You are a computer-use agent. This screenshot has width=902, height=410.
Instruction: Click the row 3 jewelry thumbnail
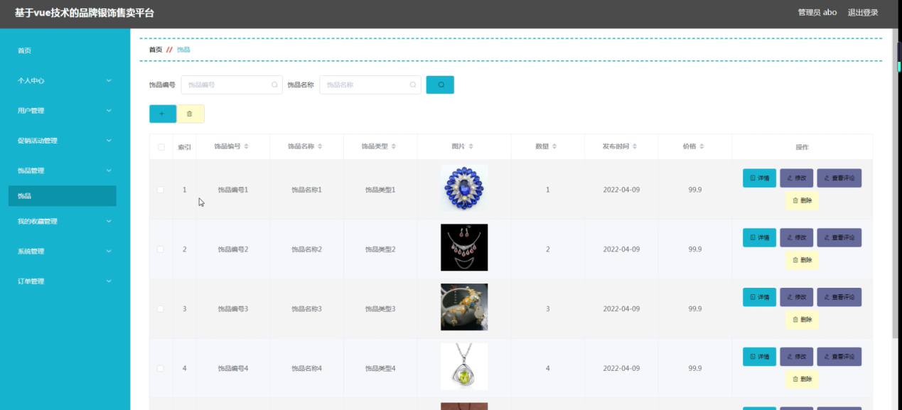pyautogui.click(x=464, y=307)
